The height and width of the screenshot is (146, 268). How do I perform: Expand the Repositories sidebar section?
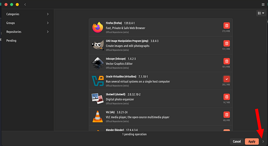(27, 32)
